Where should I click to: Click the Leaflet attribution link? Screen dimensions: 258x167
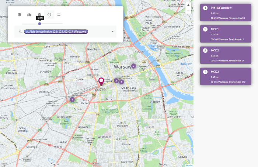[x=189, y=165]
